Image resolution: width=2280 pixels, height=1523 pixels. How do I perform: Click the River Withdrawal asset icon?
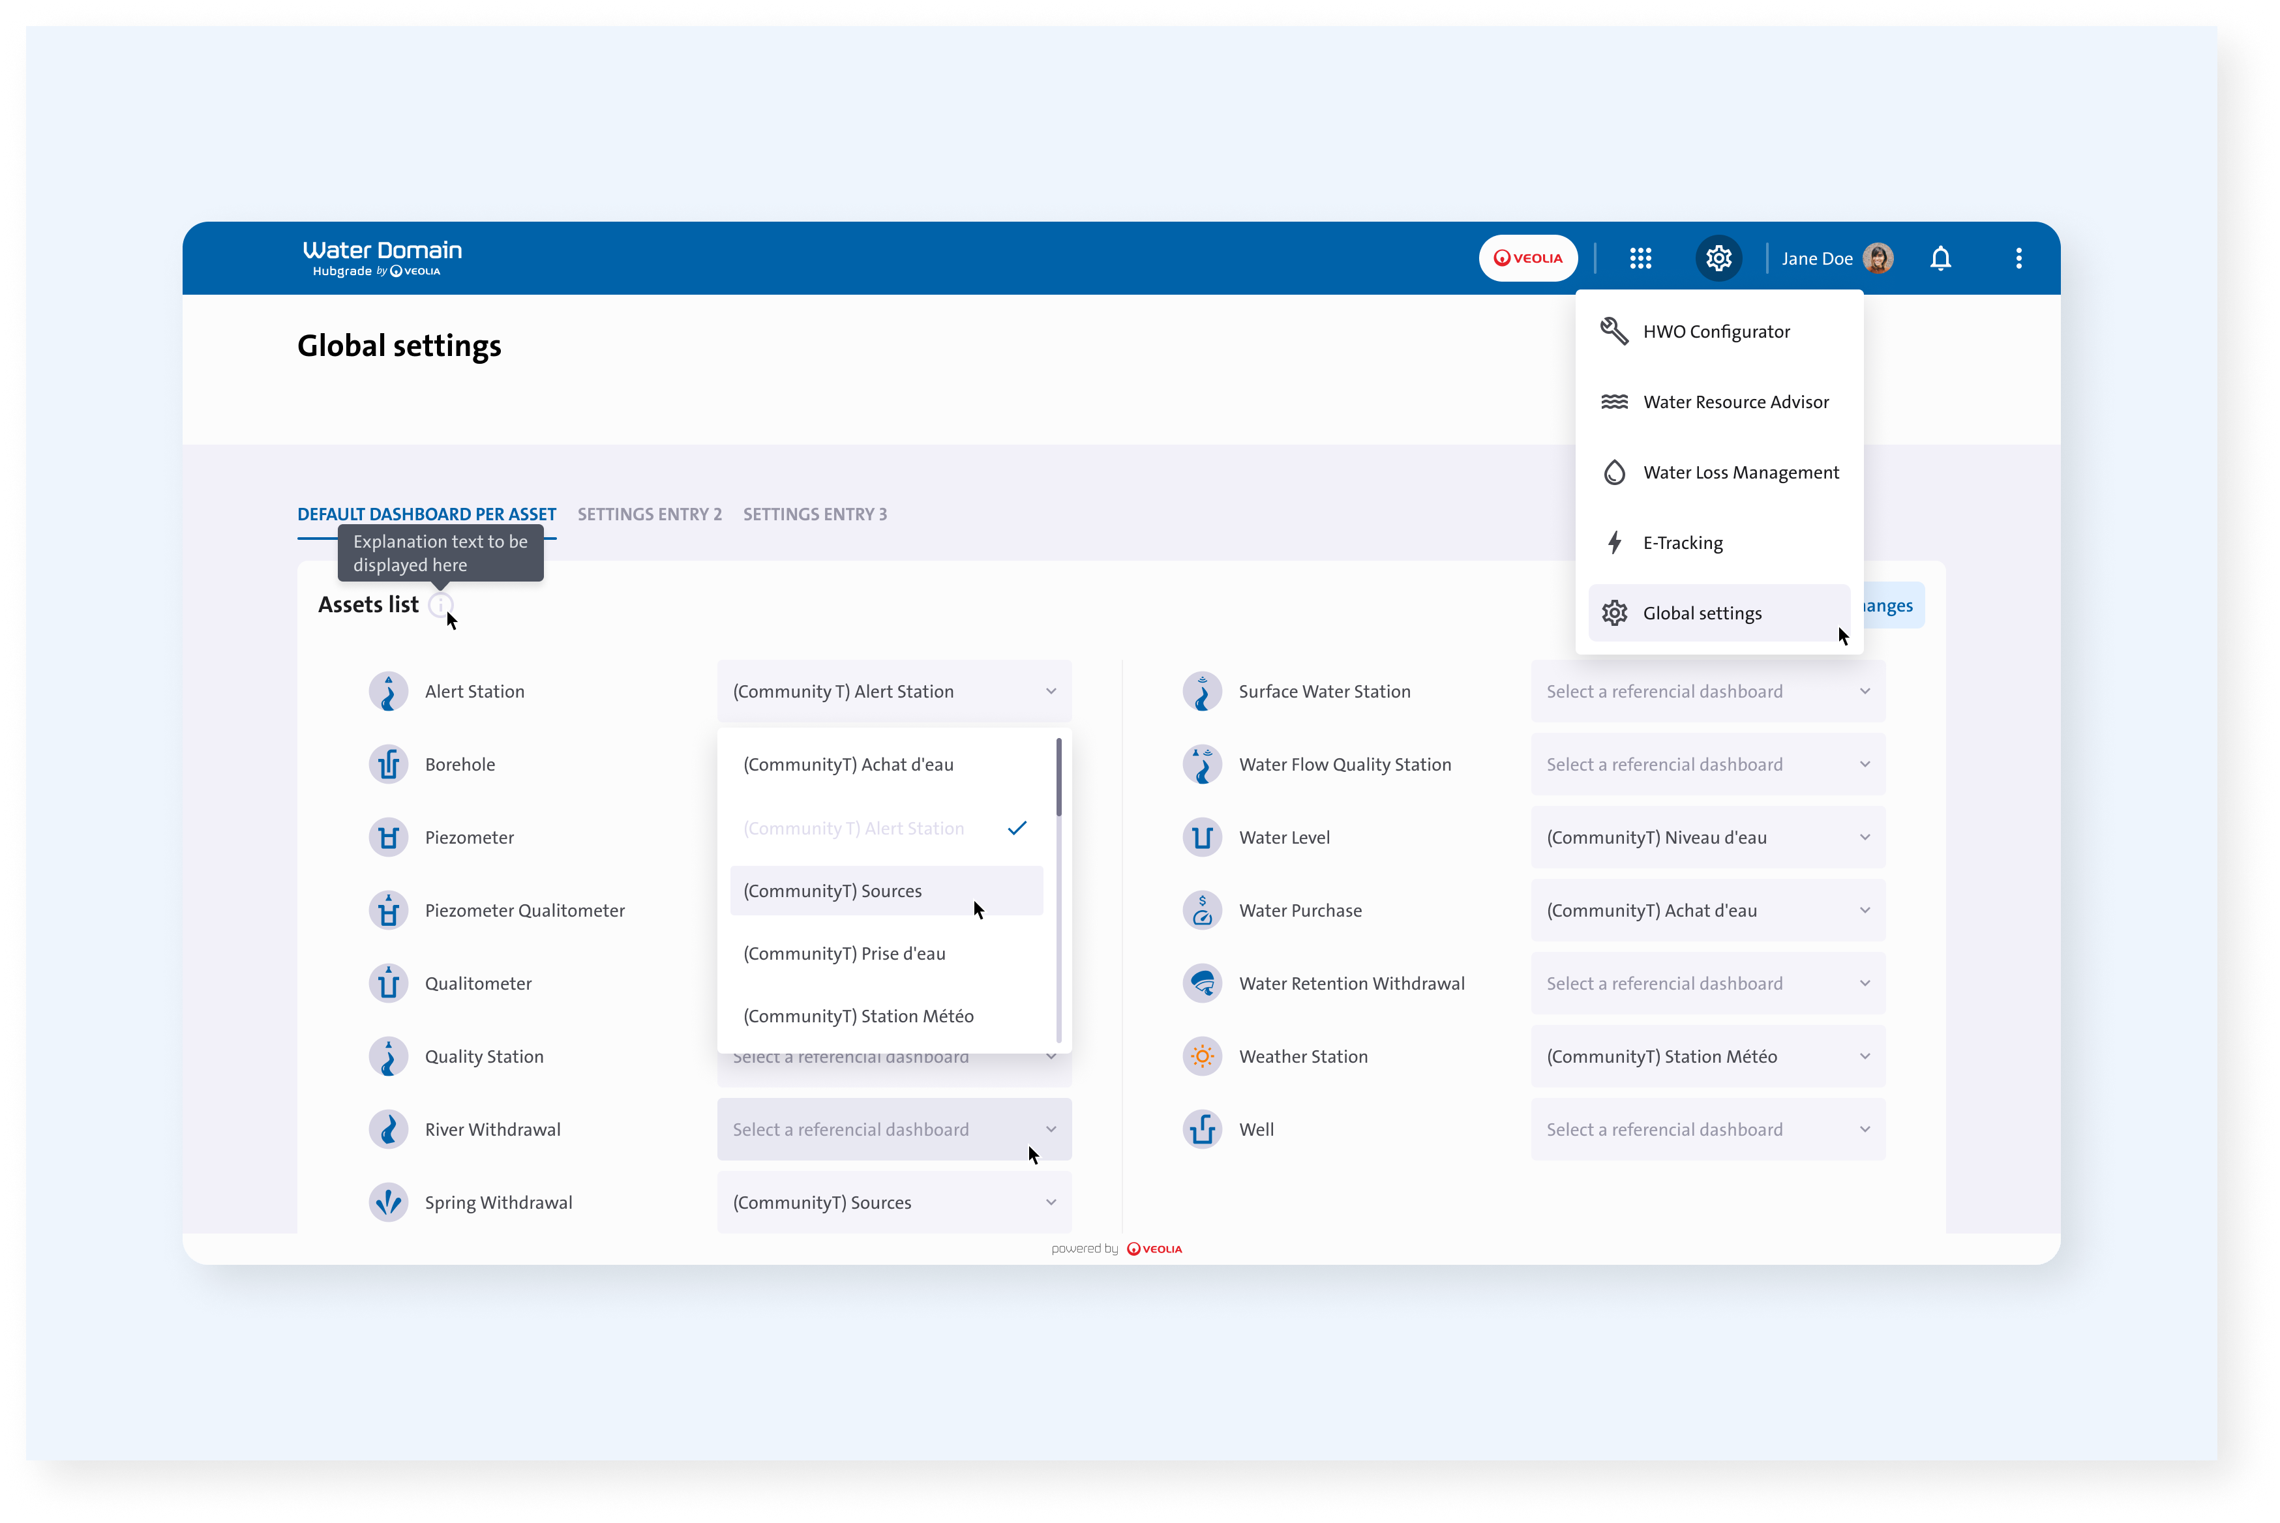pyautogui.click(x=389, y=1130)
